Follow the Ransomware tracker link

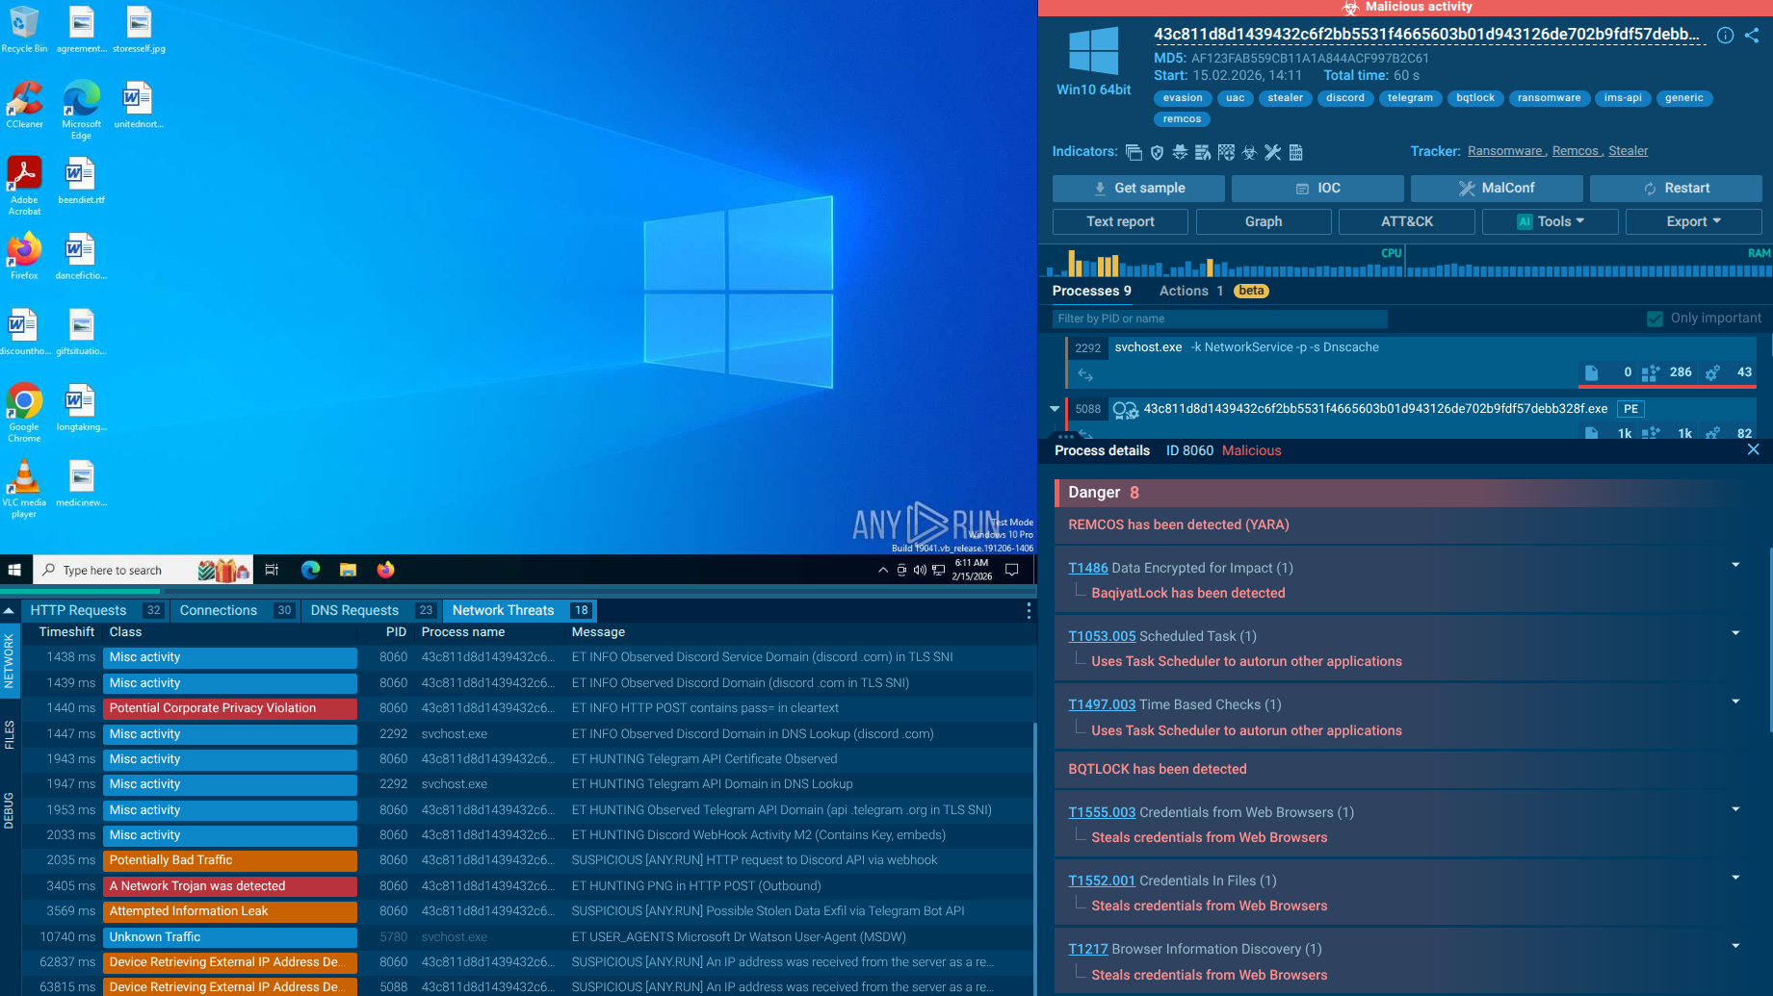coord(1505,150)
